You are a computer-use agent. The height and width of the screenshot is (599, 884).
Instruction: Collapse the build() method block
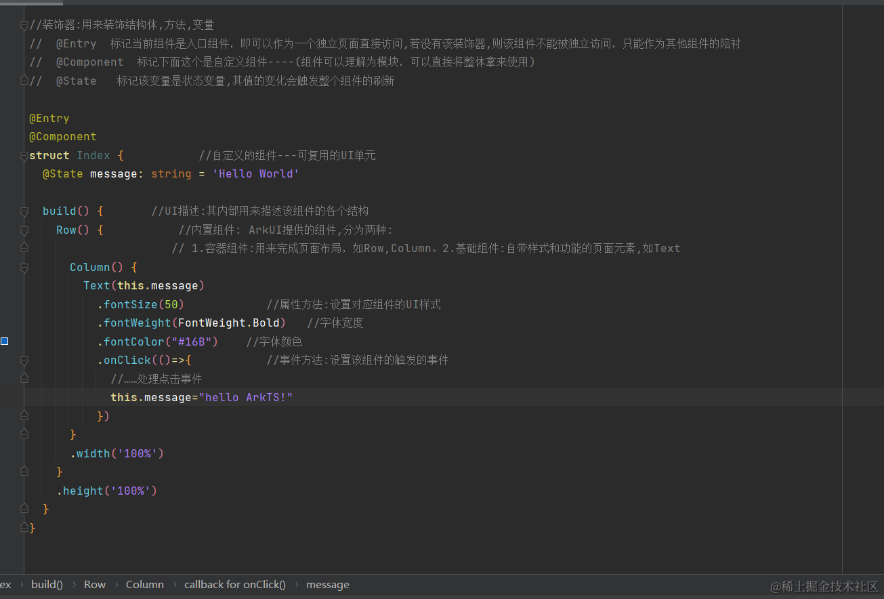click(x=24, y=211)
